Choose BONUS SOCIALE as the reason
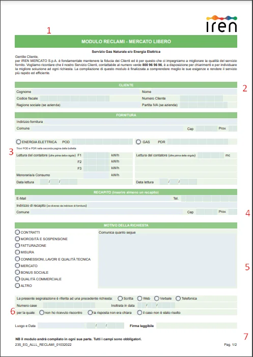 point(17,272)
